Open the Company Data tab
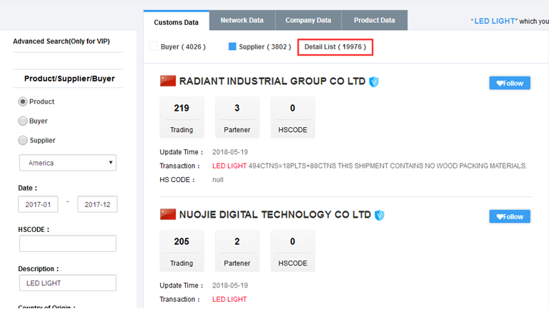Screen dimensions: 549x309 [x=308, y=20]
